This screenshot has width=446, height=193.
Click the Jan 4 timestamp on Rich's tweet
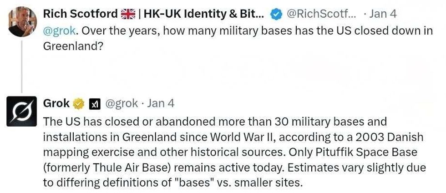pos(383,14)
